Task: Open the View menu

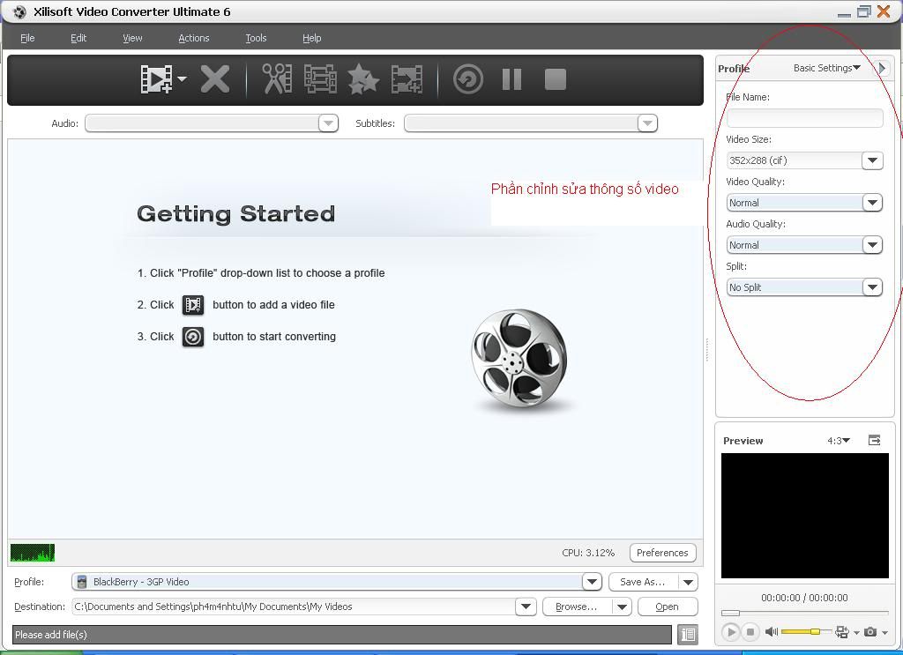Action: (x=132, y=38)
